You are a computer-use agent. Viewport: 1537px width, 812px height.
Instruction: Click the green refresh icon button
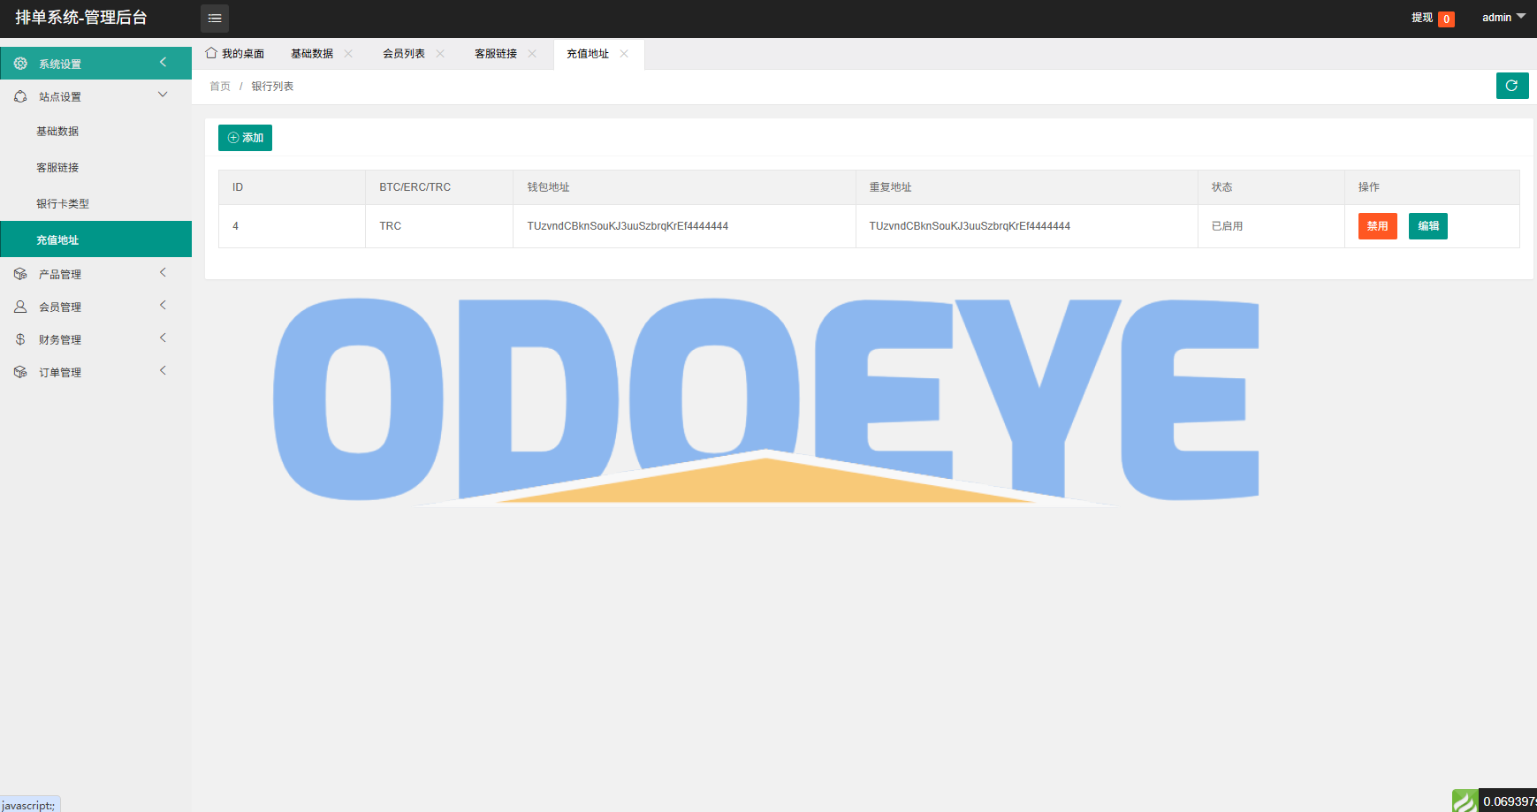pyautogui.click(x=1511, y=86)
